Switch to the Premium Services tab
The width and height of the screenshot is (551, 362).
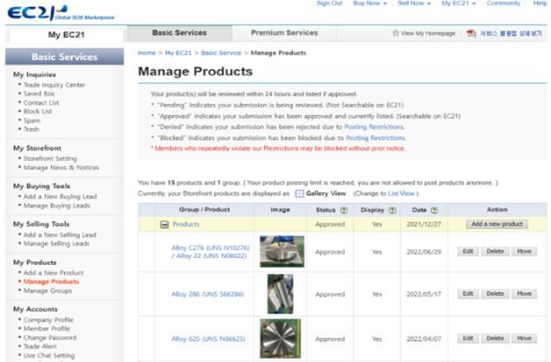[x=284, y=33]
